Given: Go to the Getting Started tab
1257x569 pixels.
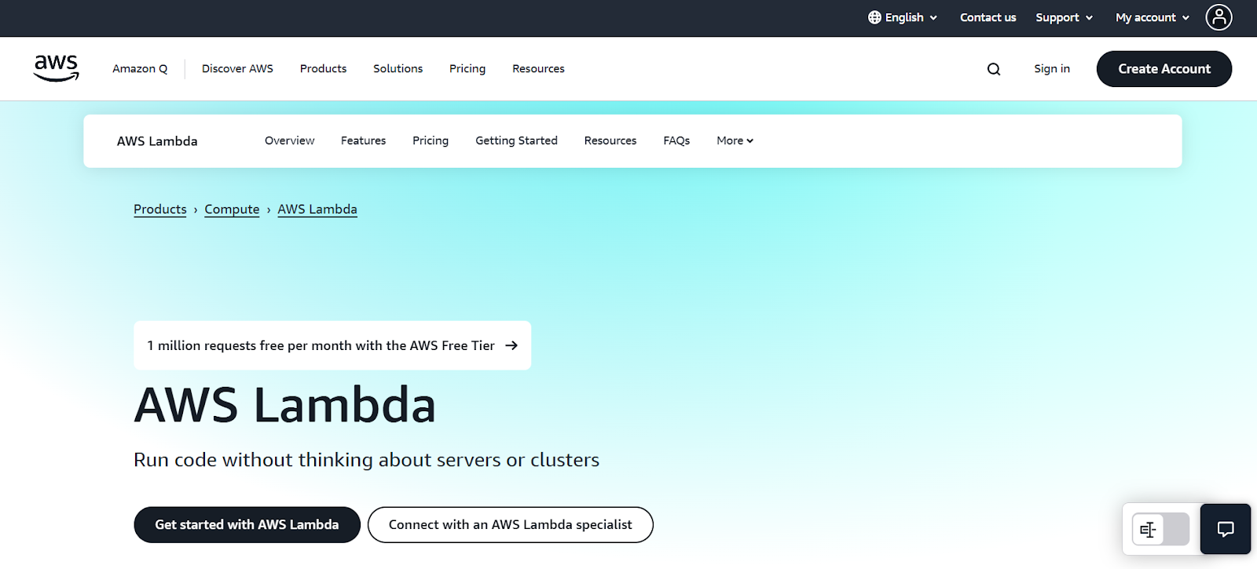Looking at the screenshot, I should point(516,140).
